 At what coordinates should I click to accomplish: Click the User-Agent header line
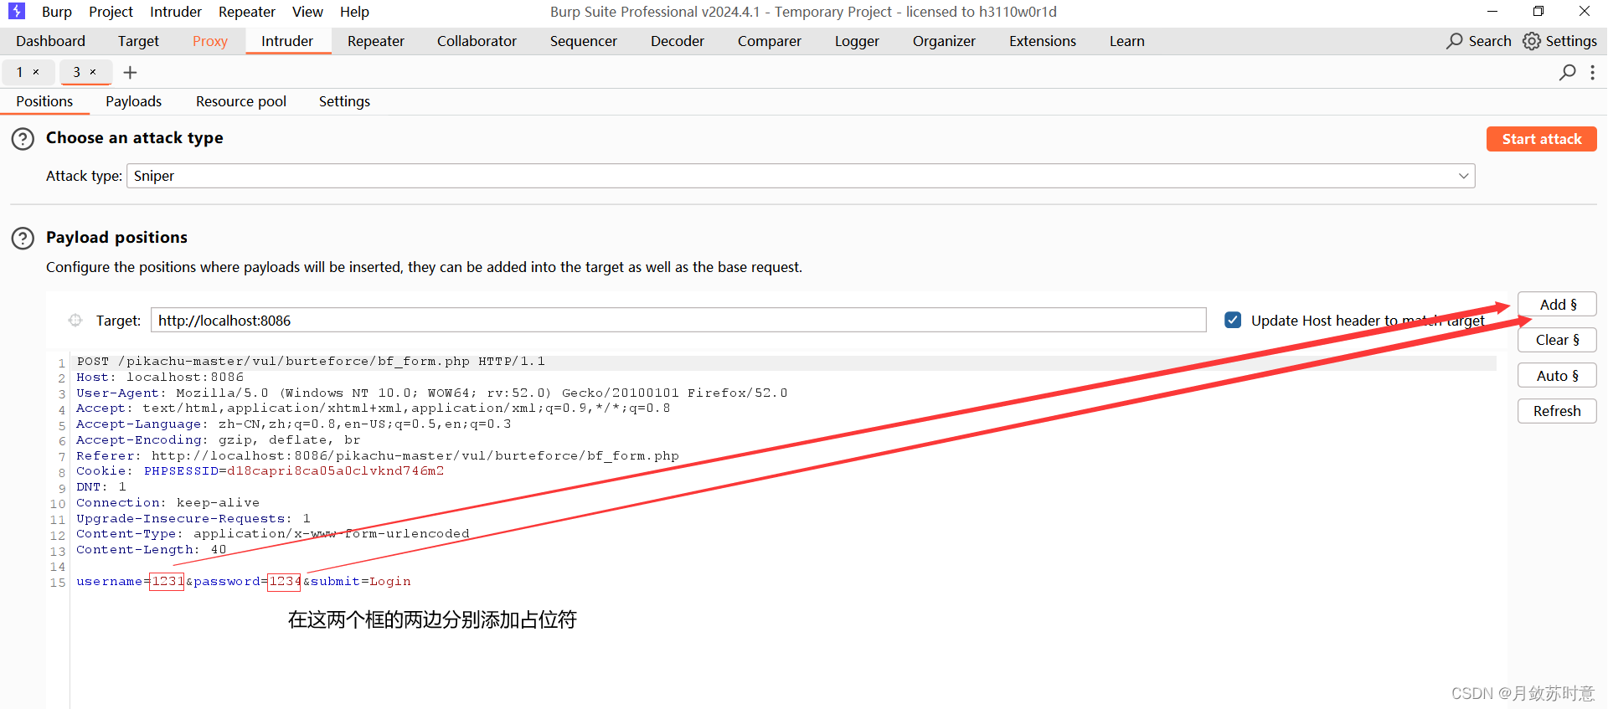coord(431,393)
